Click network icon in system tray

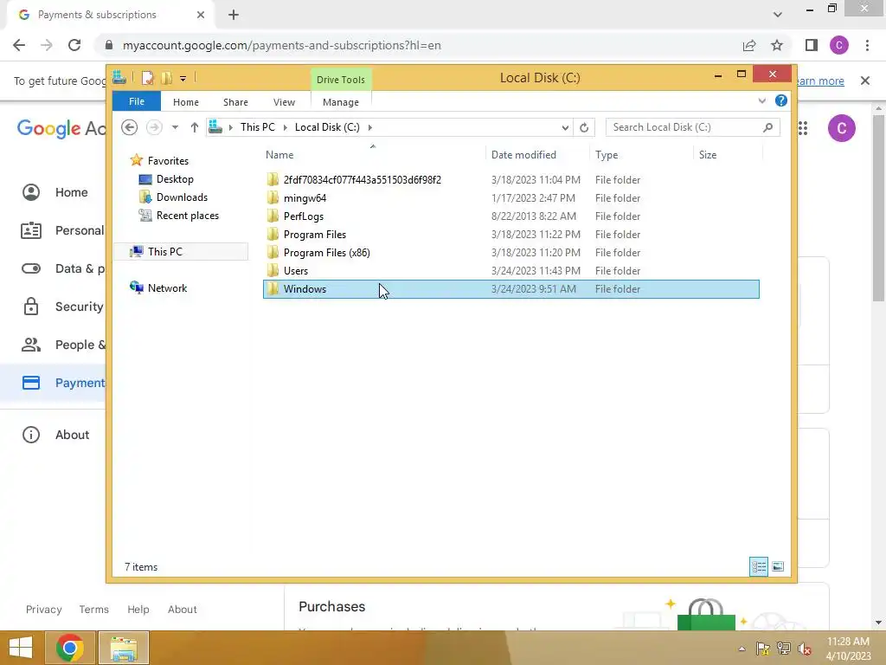point(784,649)
